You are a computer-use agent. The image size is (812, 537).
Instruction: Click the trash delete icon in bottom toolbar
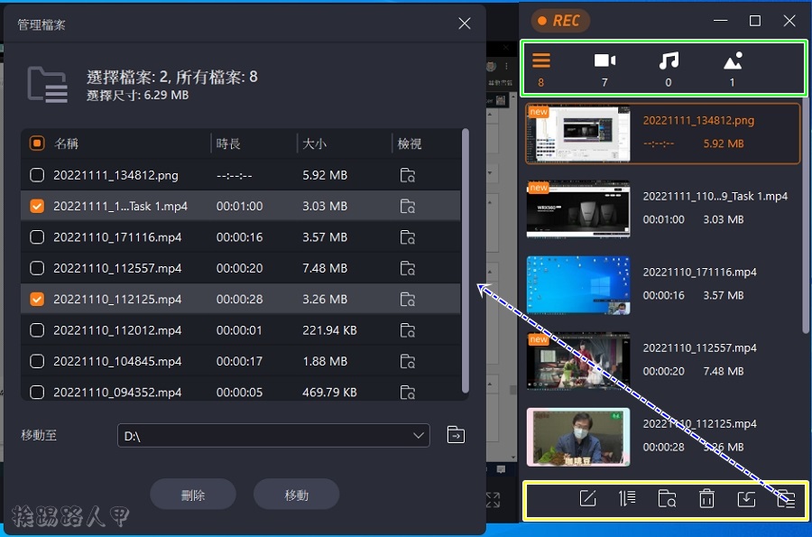click(x=707, y=499)
